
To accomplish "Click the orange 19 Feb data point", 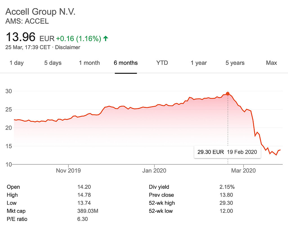I will (x=228, y=94).
